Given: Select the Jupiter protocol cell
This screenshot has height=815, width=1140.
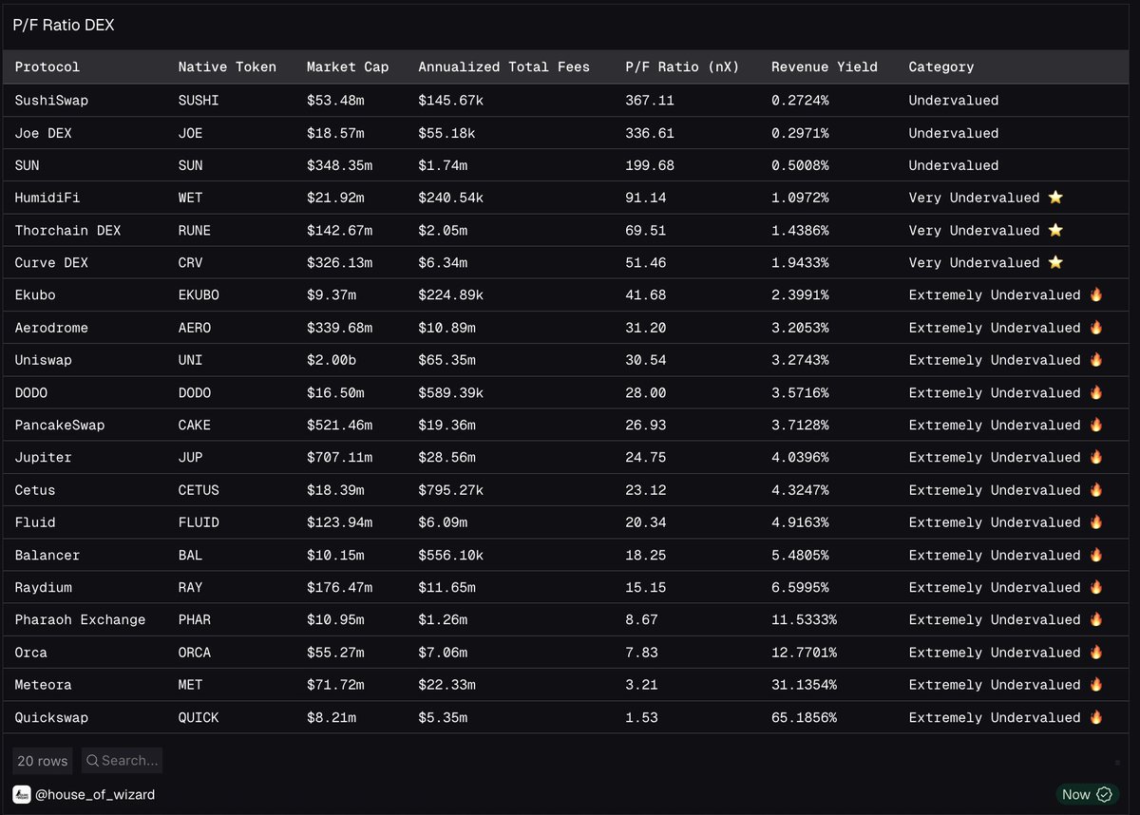Looking at the screenshot, I should (43, 458).
